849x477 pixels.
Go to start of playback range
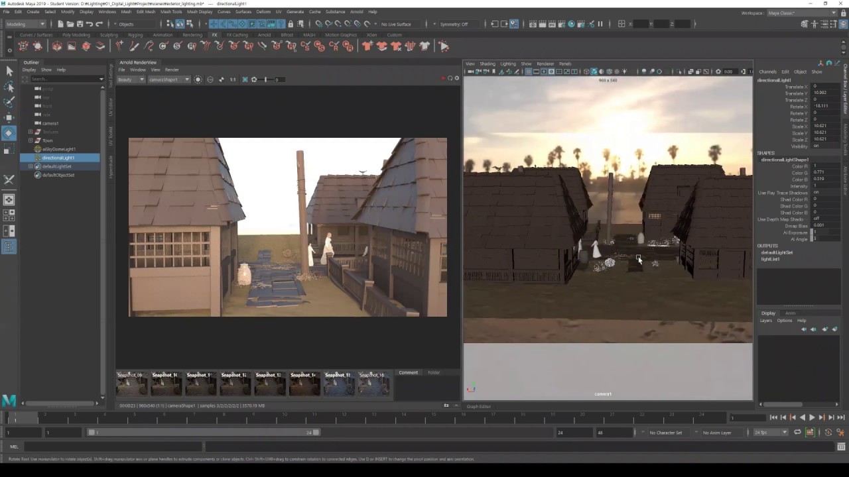click(x=773, y=417)
